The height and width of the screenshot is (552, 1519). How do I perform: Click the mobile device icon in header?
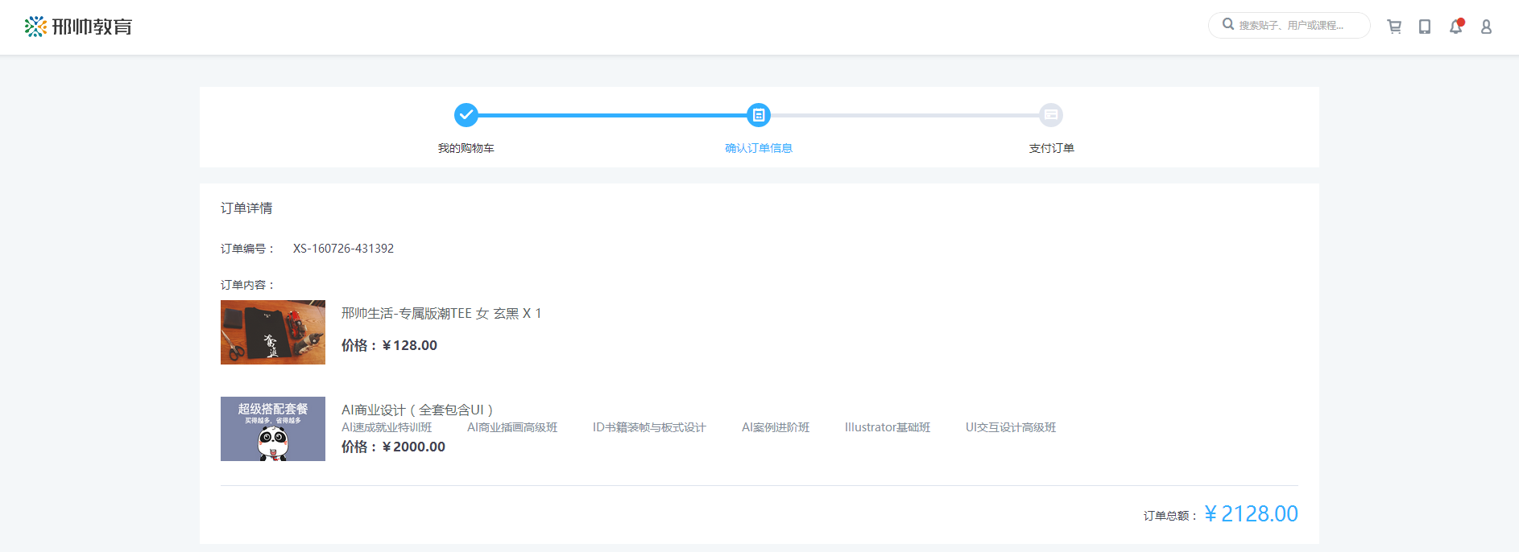tap(1425, 27)
